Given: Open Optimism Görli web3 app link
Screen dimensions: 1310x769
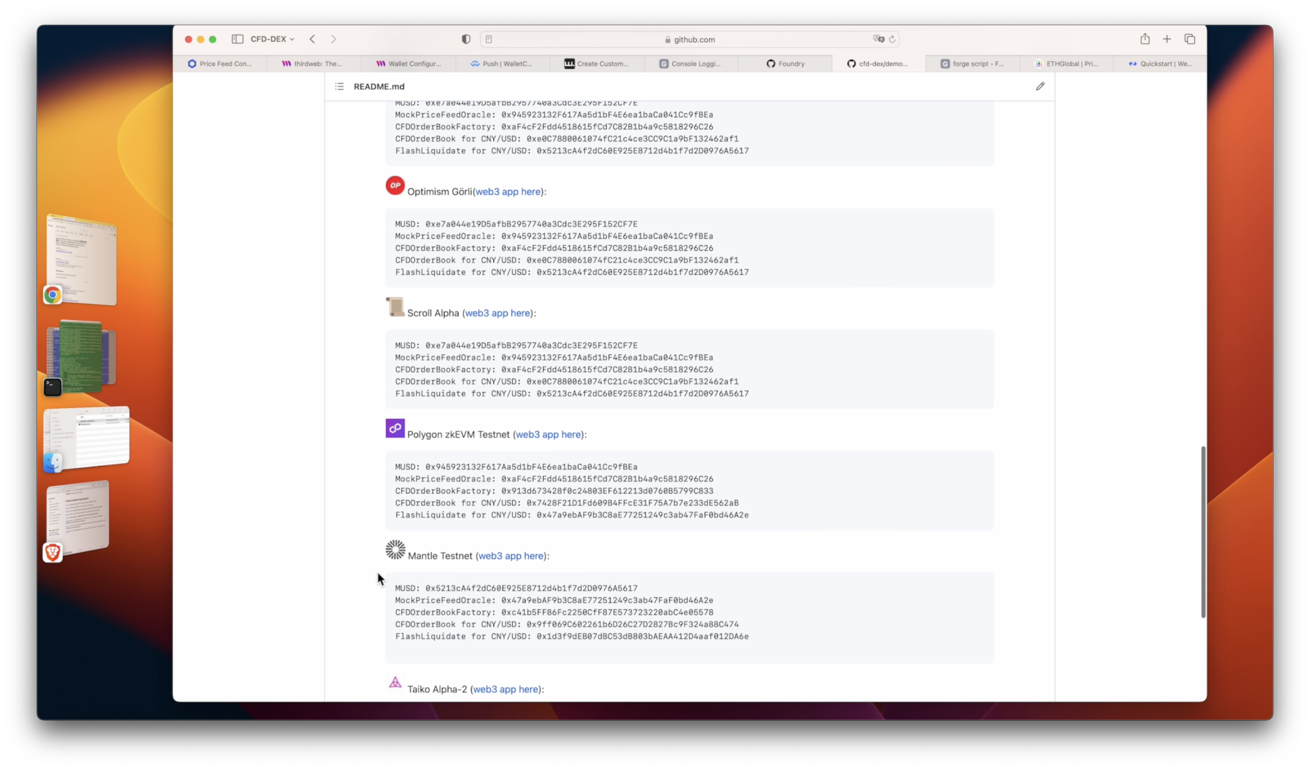Looking at the screenshot, I should [x=508, y=192].
